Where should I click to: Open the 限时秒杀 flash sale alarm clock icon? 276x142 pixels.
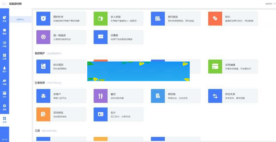coord(43,18)
